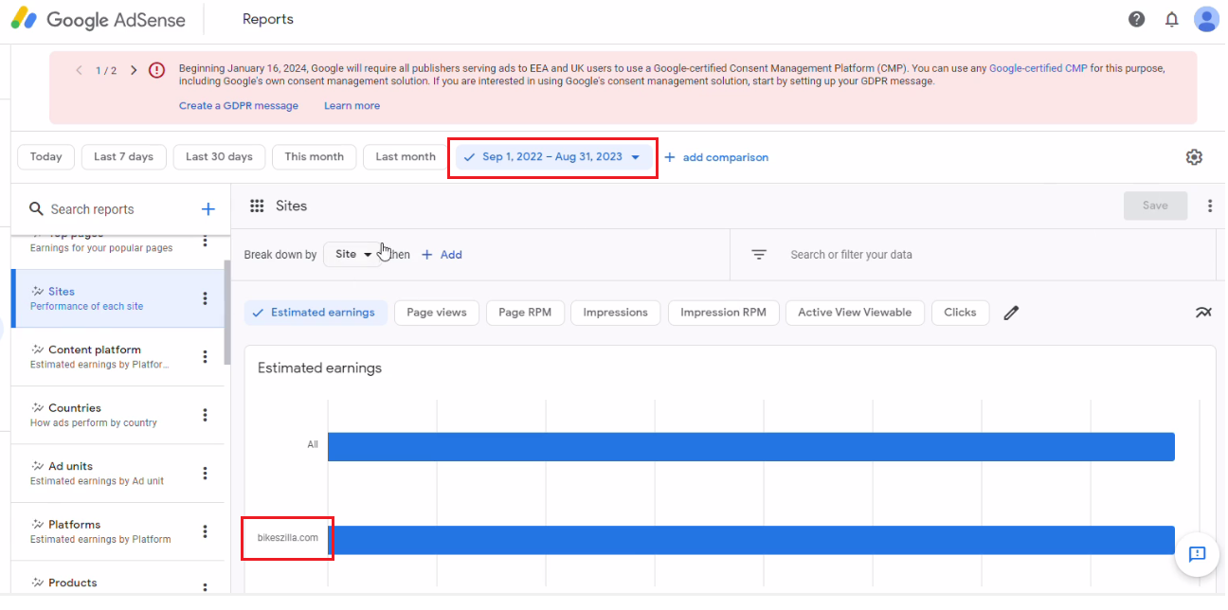Click the bikeszilla.com earnings bar

(751, 540)
